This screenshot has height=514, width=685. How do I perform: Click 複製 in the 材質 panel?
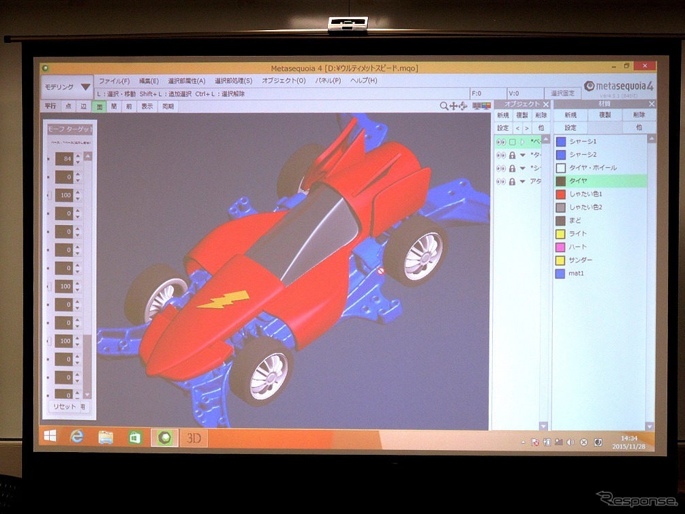pos(605,115)
